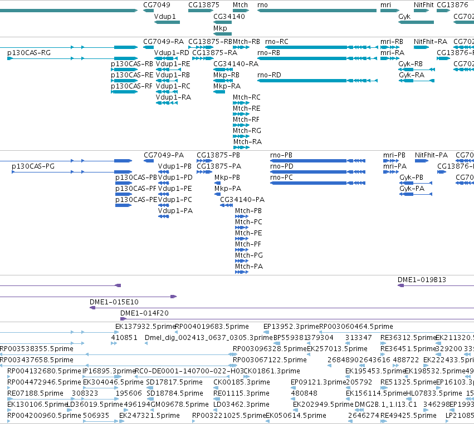474x424 pixels.
Task: Open transcript Vdup1-RC
Action: [x=173, y=86]
